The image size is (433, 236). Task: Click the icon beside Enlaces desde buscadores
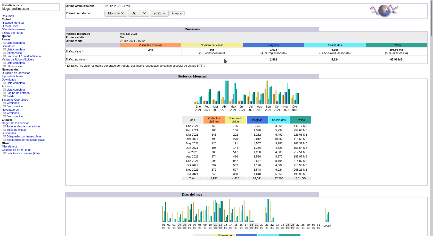pyautogui.click(x=4, y=126)
